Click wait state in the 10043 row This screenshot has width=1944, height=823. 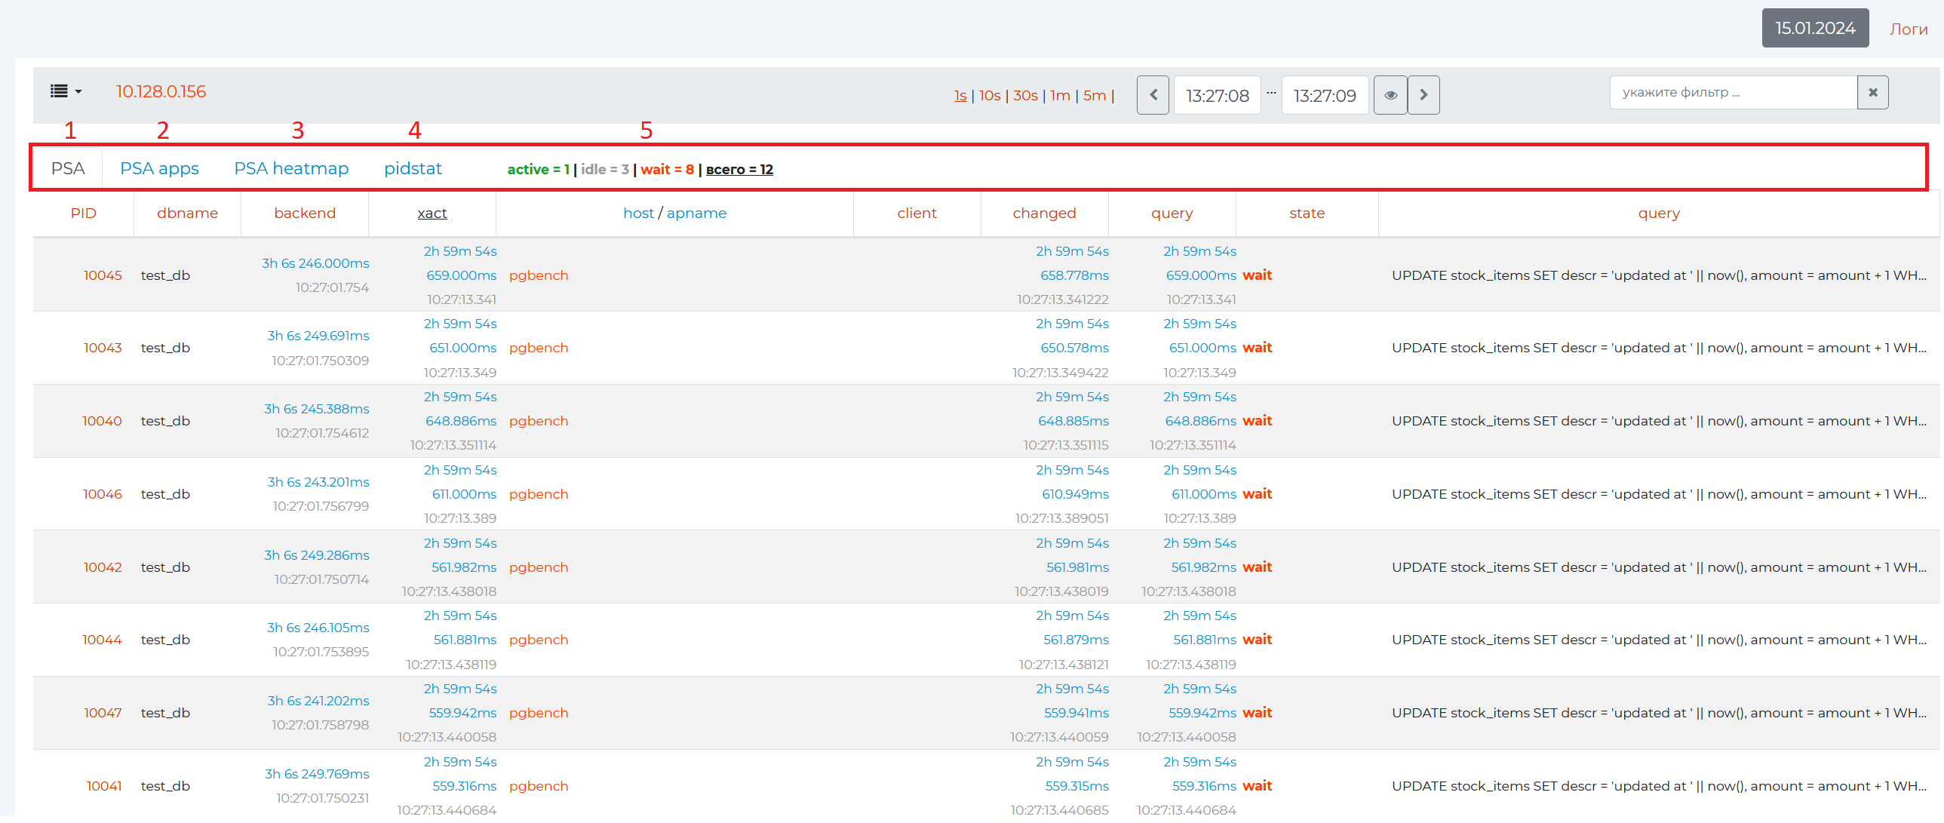(1258, 348)
